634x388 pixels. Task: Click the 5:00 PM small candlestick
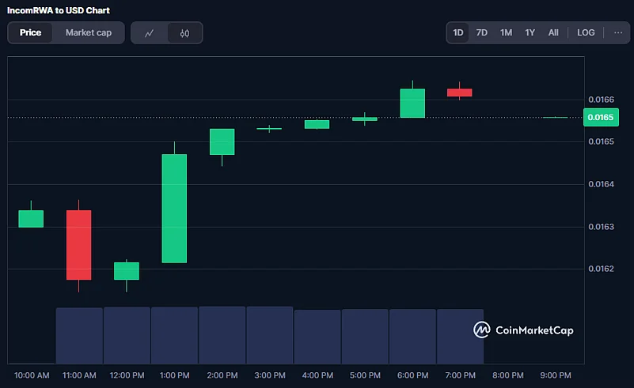point(365,119)
